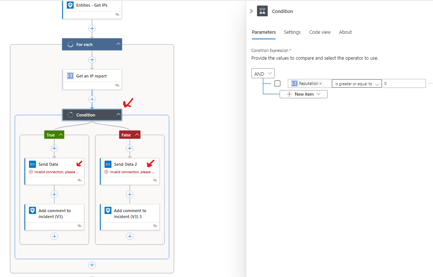Open the 'is greater or equal to' dropdown

coord(357,83)
